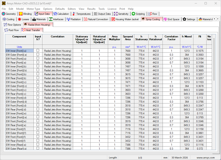Open the Geometry tab icon
This screenshot has width=221, height=160.
pos(4,14)
